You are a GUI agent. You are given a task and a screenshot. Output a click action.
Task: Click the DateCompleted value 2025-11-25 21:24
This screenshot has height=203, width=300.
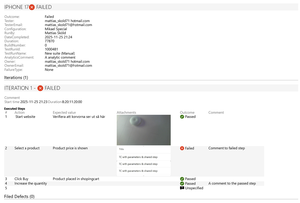59,37
